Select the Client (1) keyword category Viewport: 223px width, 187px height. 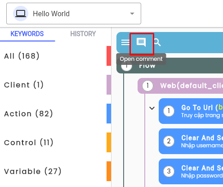(x=55, y=85)
